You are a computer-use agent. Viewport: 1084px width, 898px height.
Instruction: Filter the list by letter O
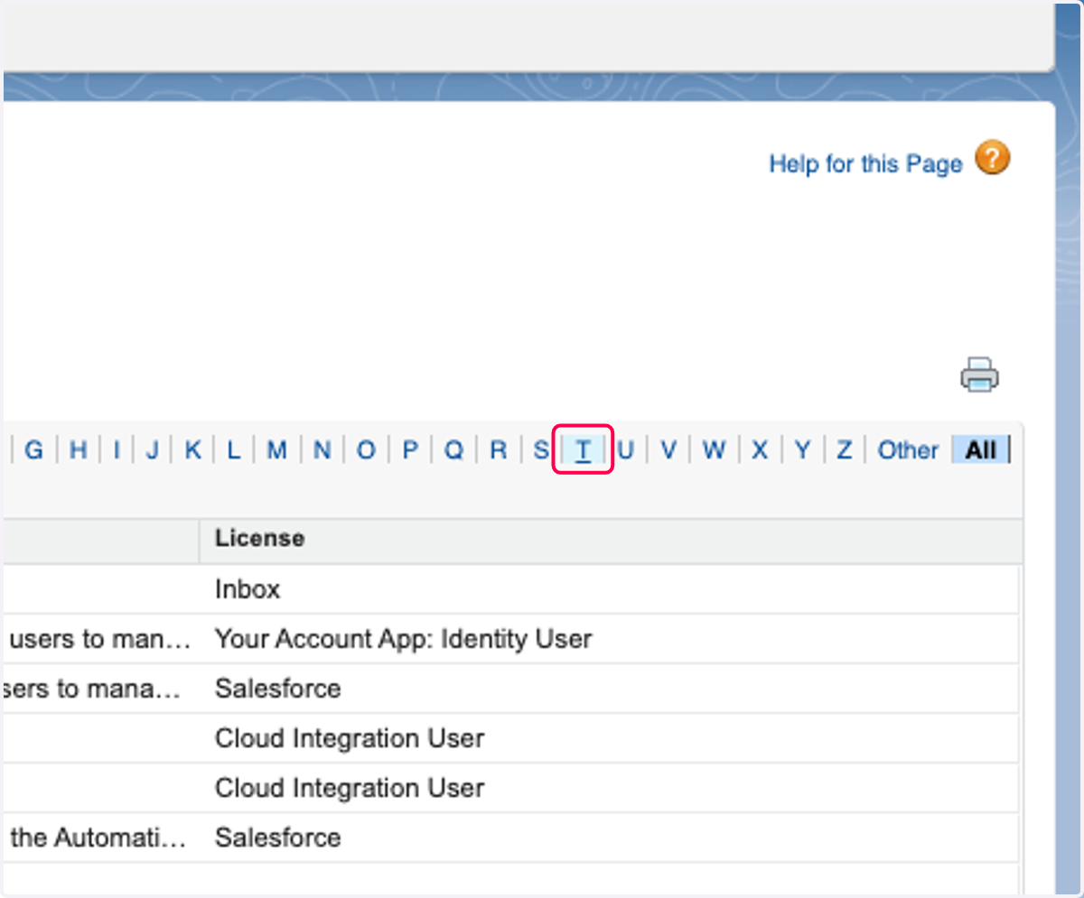point(366,449)
